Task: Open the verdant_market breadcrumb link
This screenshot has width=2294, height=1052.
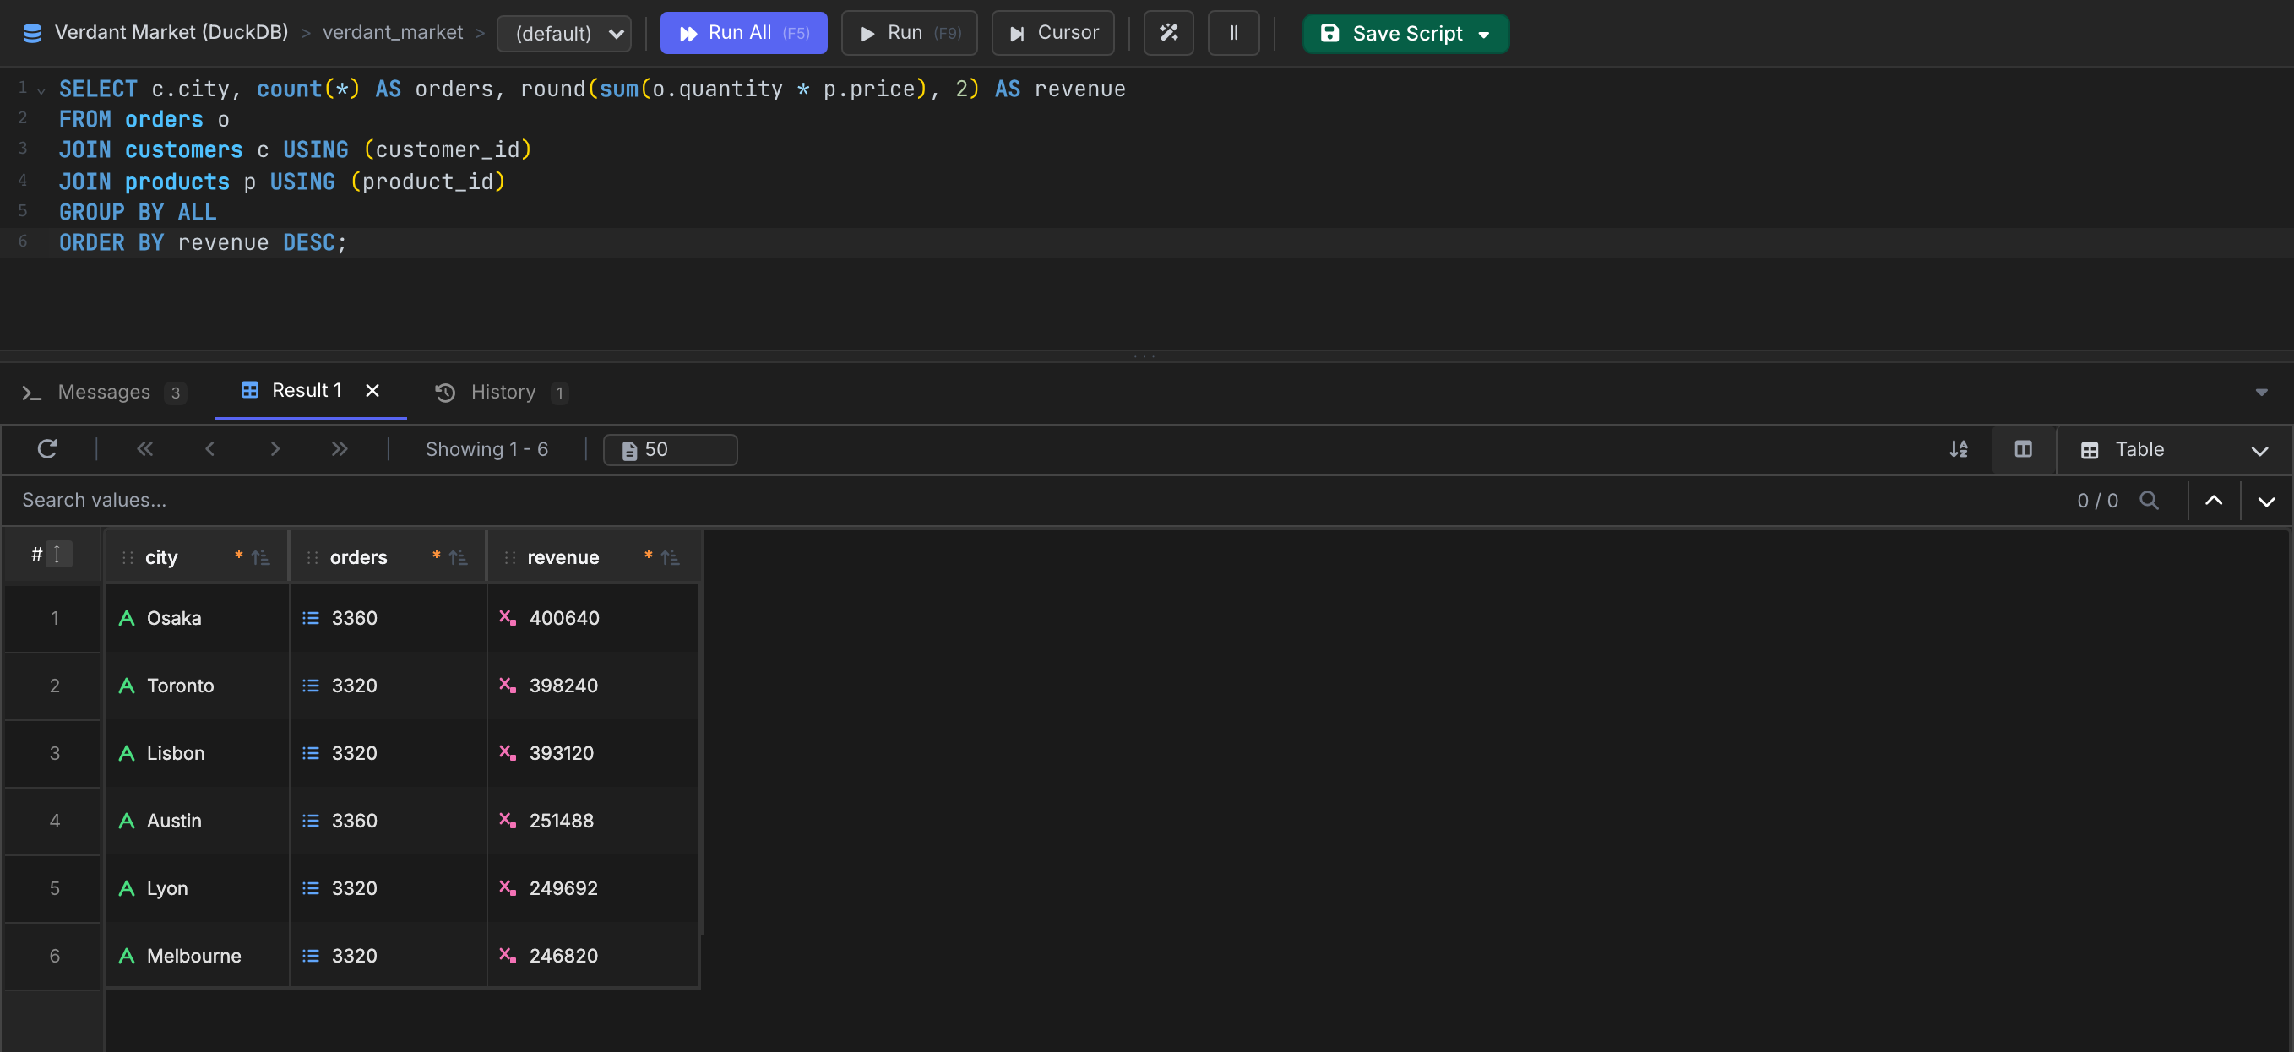Action: (x=392, y=32)
